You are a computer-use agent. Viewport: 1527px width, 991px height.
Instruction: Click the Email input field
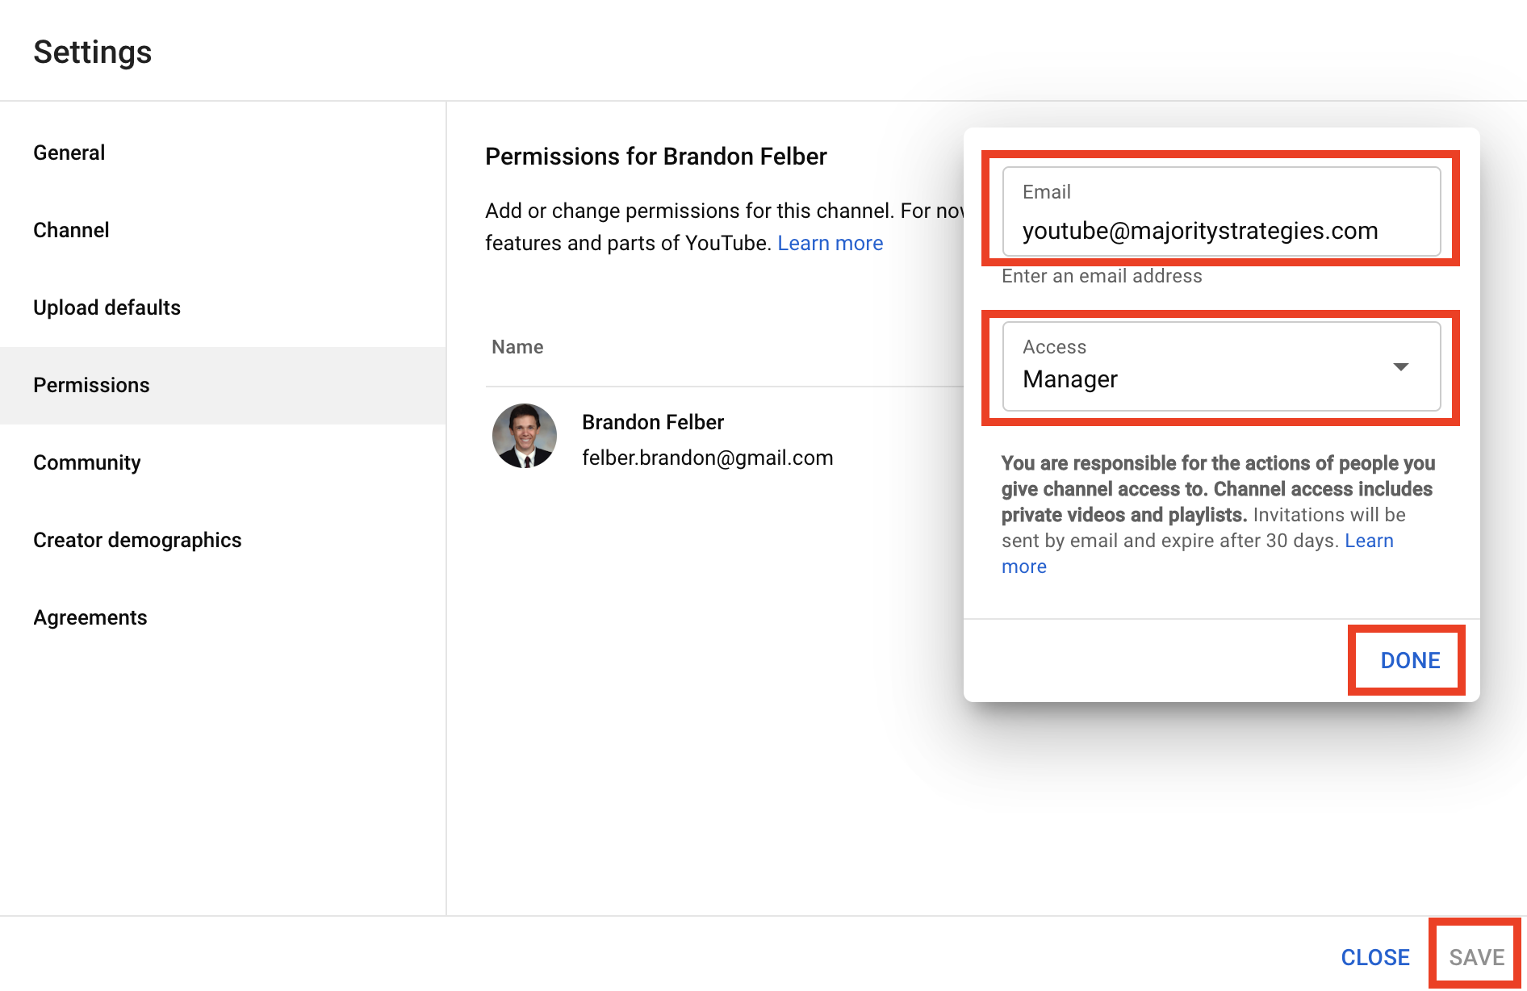(x=1221, y=211)
